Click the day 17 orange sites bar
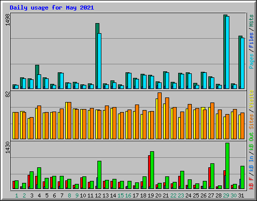The width and height of the screenshot is (257, 201). pos(137,122)
